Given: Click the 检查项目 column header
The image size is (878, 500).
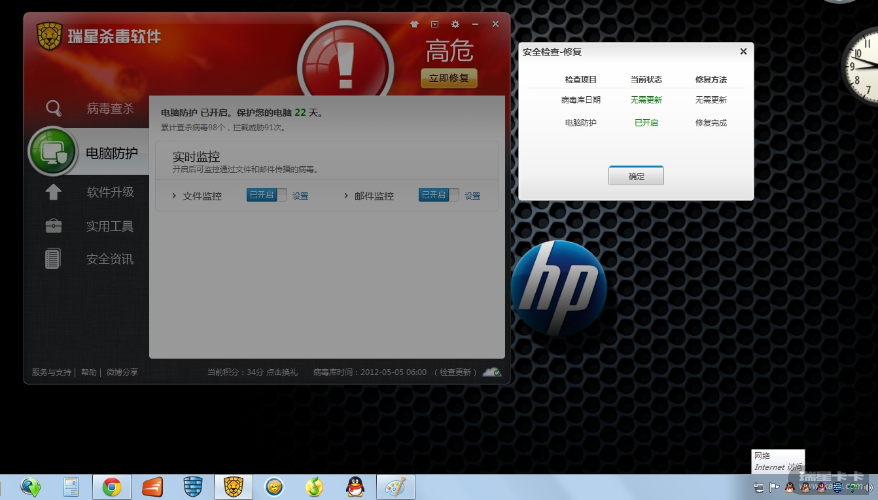Looking at the screenshot, I should [x=581, y=79].
